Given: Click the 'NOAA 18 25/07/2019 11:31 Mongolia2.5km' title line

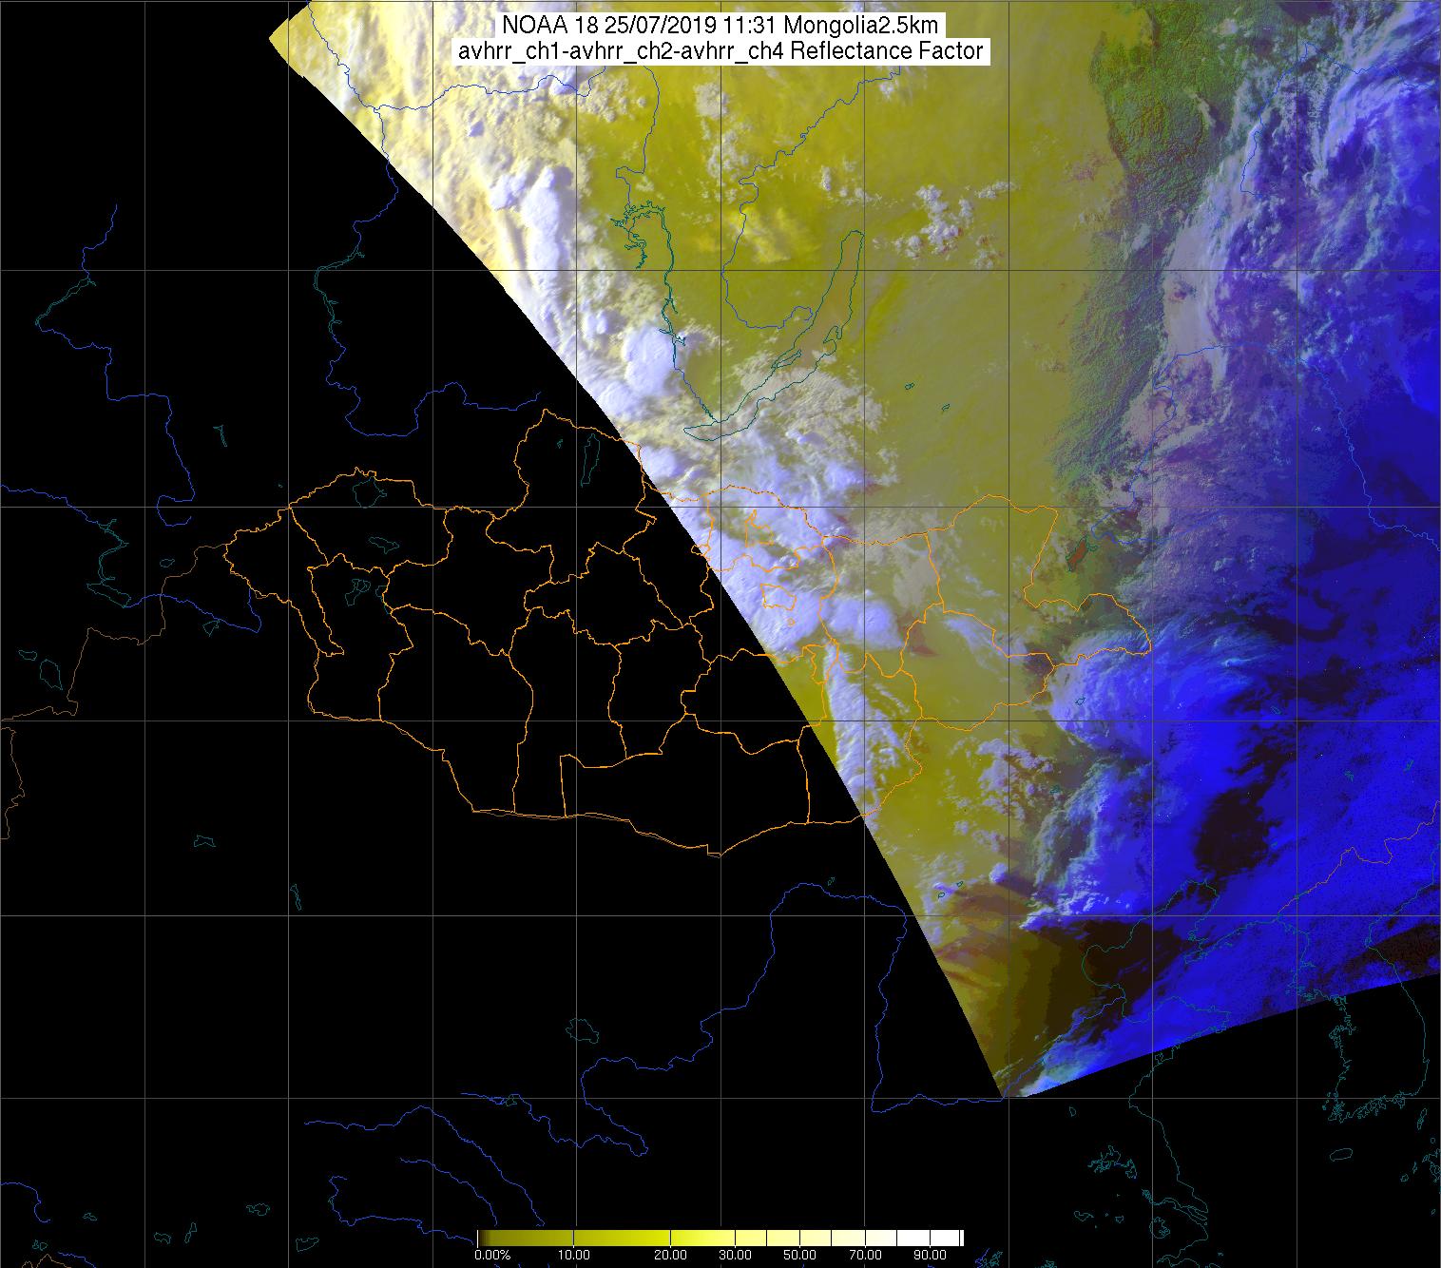Looking at the screenshot, I should point(722,24).
